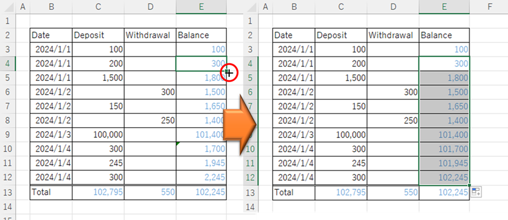Click the 1,500 balance in the left sheet
The height and width of the screenshot is (220, 508).
tap(201, 92)
